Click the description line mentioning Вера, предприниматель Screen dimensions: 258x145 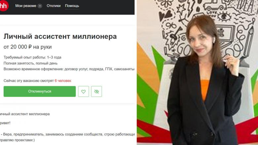click(x=67, y=134)
